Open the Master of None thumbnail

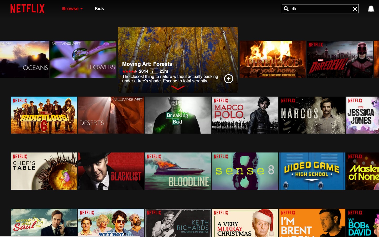point(363,171)
